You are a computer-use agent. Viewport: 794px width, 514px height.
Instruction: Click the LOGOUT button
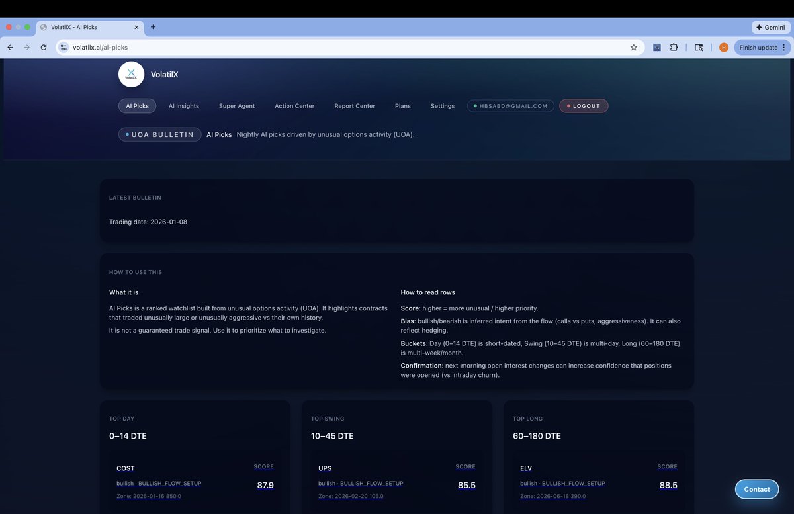(584, 106)
